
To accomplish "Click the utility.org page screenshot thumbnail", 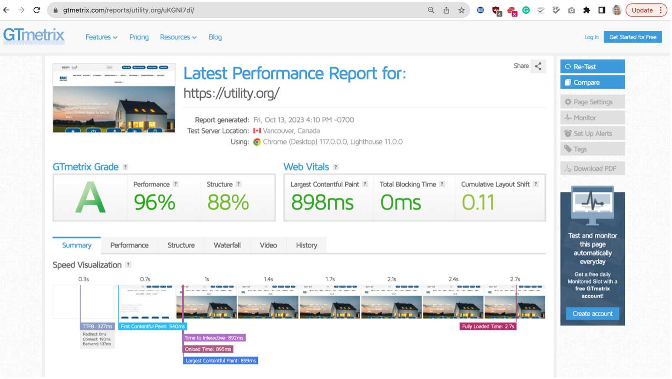I will pos(114,98).
